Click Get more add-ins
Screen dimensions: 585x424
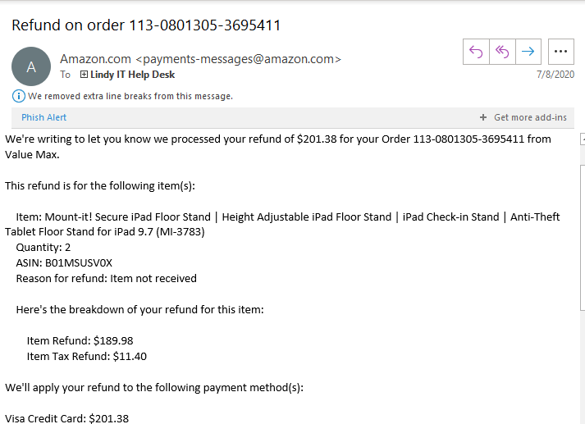pyautogui.click(x=529, y=117)
